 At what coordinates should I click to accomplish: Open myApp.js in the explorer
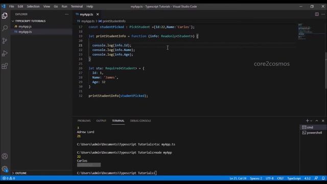tap(25, 27)
